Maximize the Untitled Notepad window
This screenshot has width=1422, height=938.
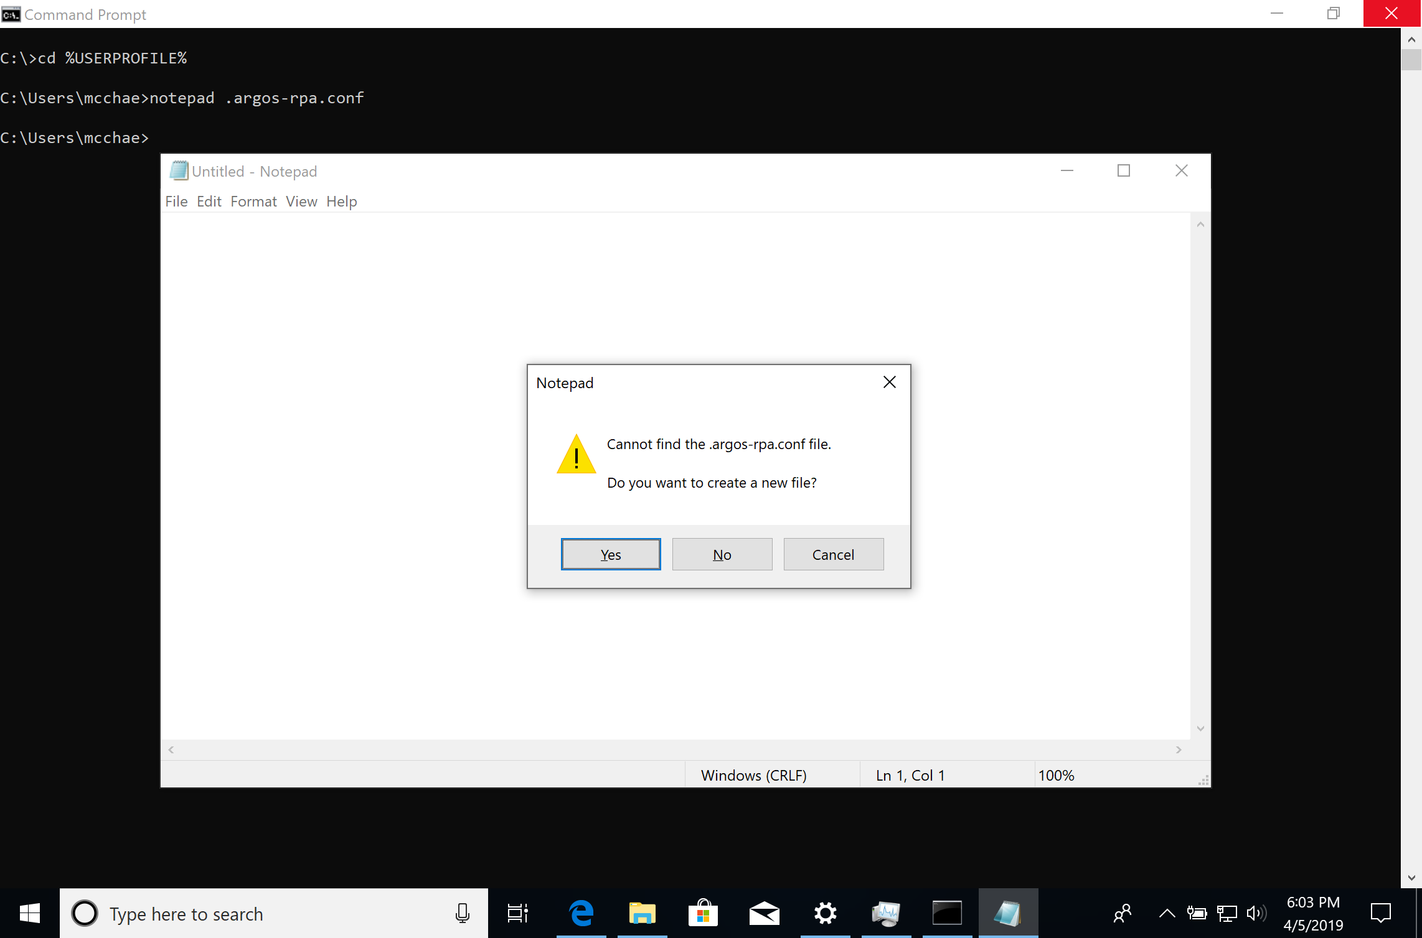pos(1124,170)
